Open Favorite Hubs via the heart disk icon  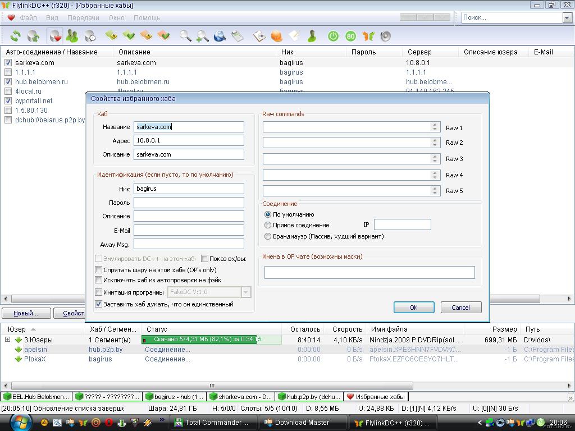(x=54, y=36)
